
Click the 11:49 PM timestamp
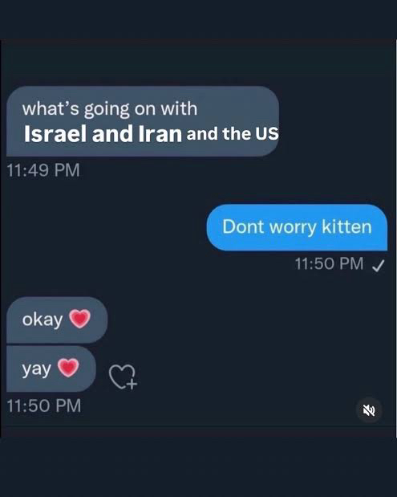(x=43, y=170)
